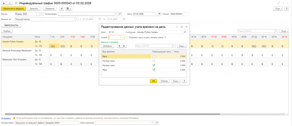Viewport: 292px width, 126px height.
Task: Open Еще menu beside main table search
Action: click(x=285, y=31)
